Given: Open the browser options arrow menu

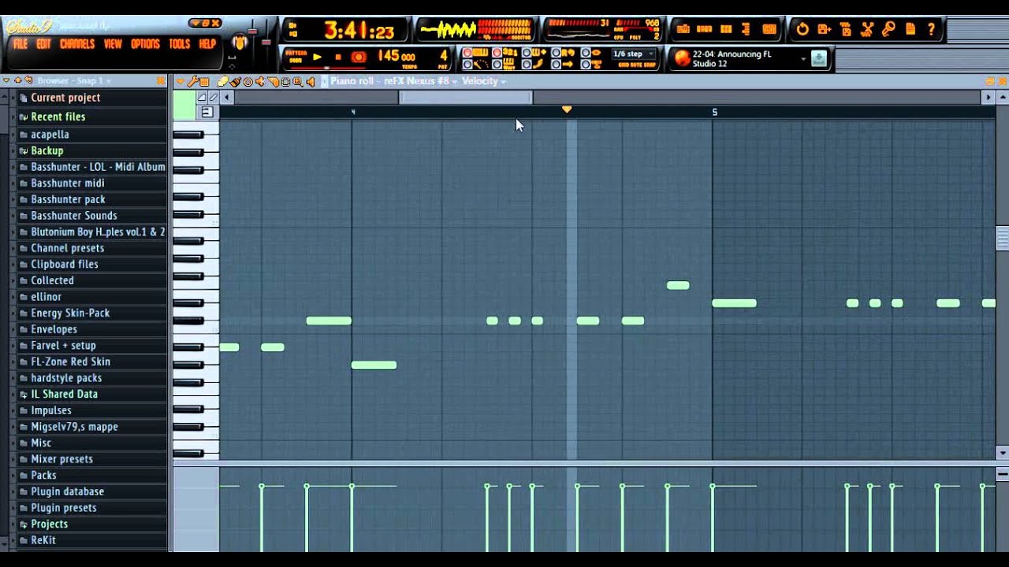Looking at the screenshot, I should point(6,80).
